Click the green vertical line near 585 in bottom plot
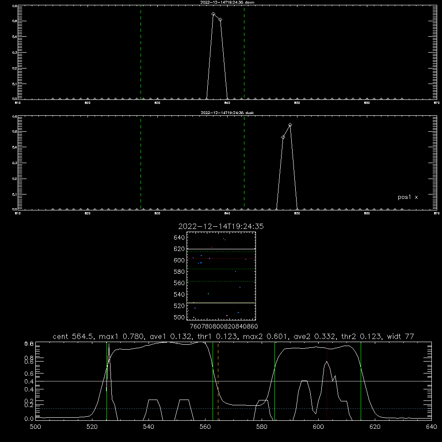The image size is (442, 442). pos(275,381)
